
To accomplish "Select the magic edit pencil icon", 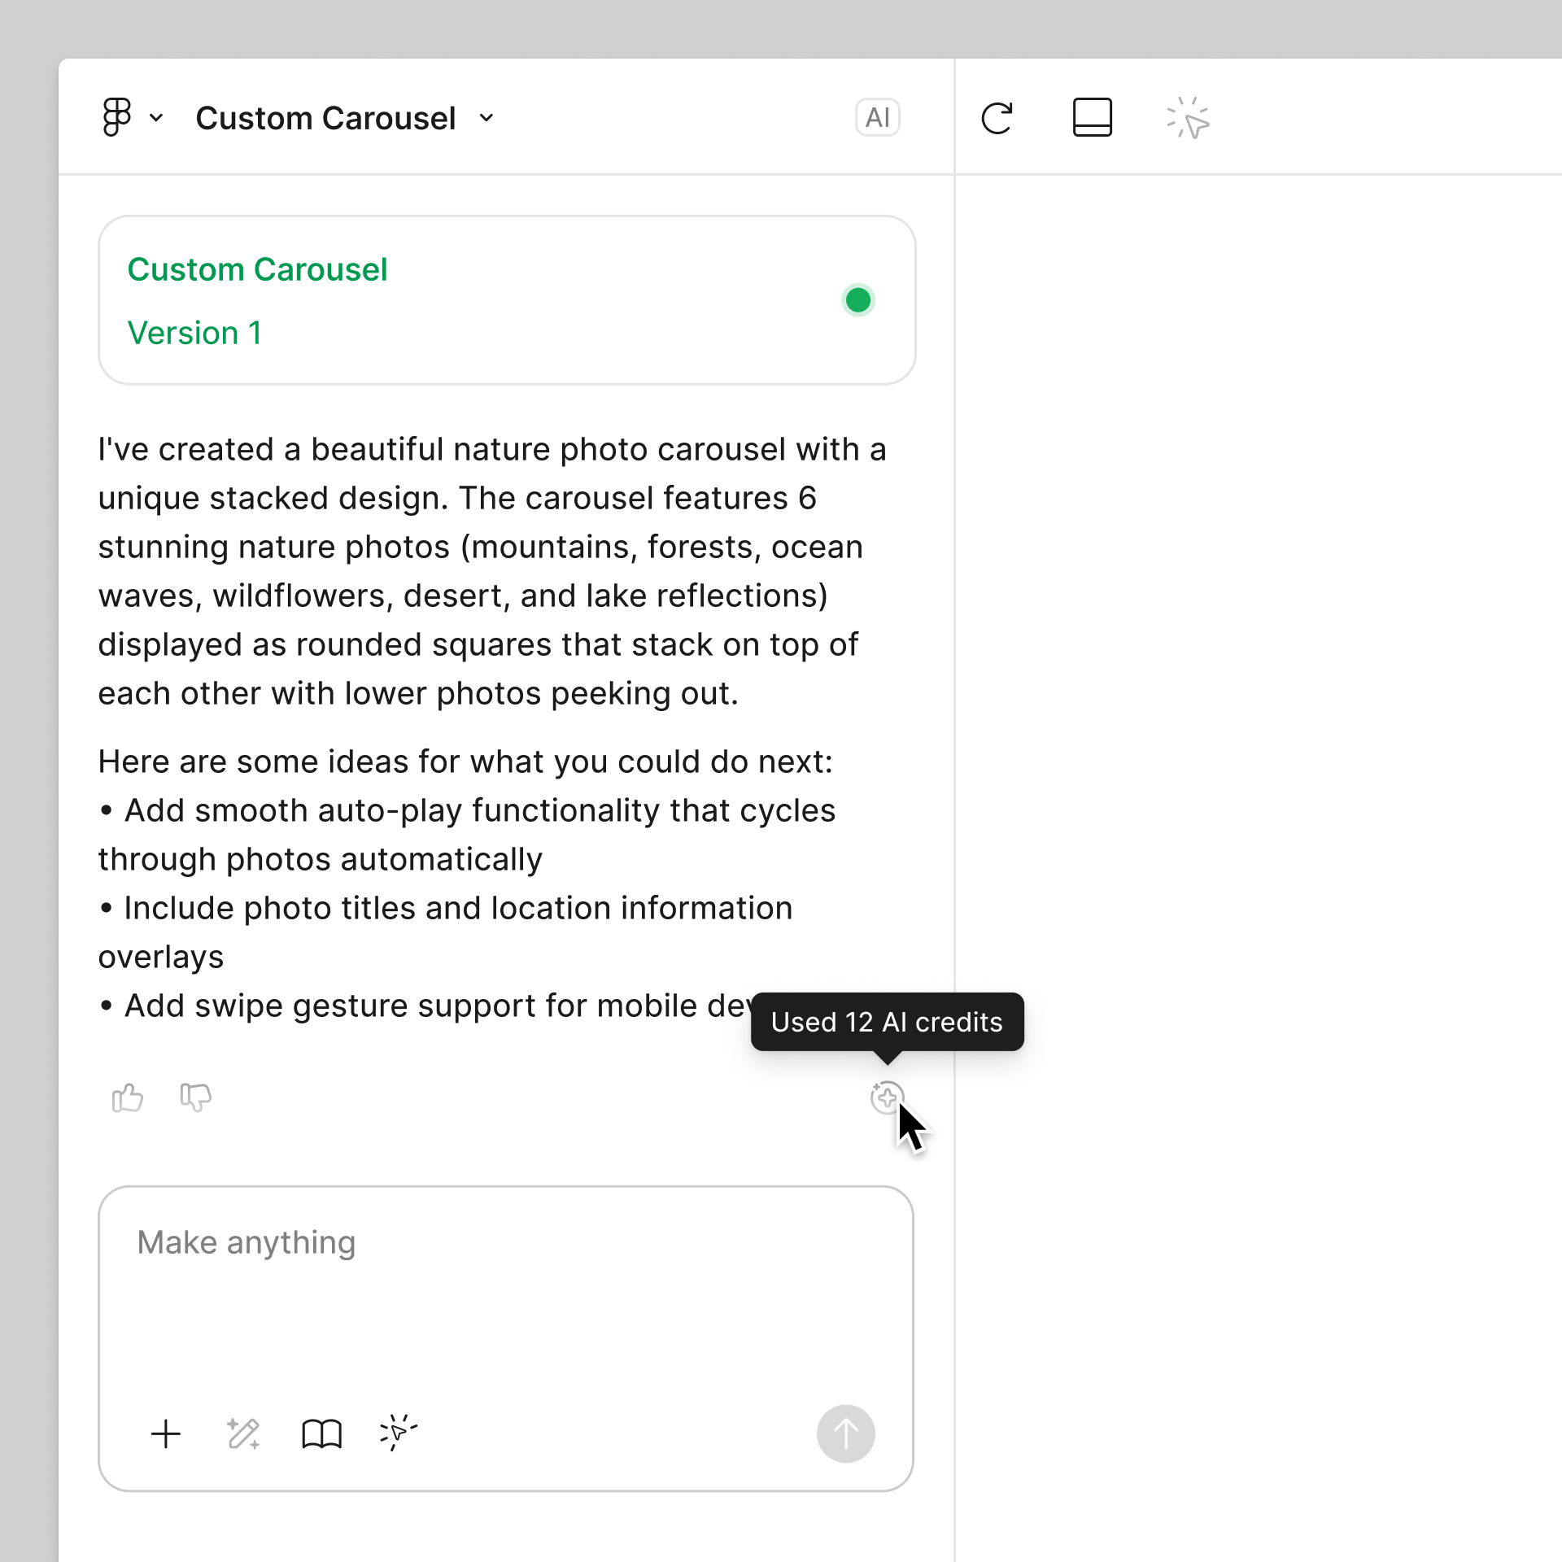I will click(243, 1433).
